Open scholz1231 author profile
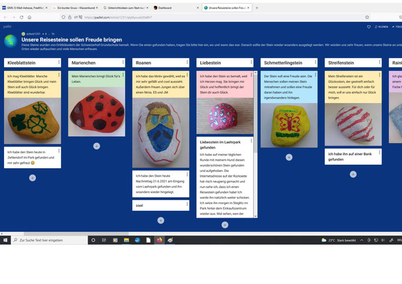Viewport: 402px width, 284px height. tap(33, 34)
